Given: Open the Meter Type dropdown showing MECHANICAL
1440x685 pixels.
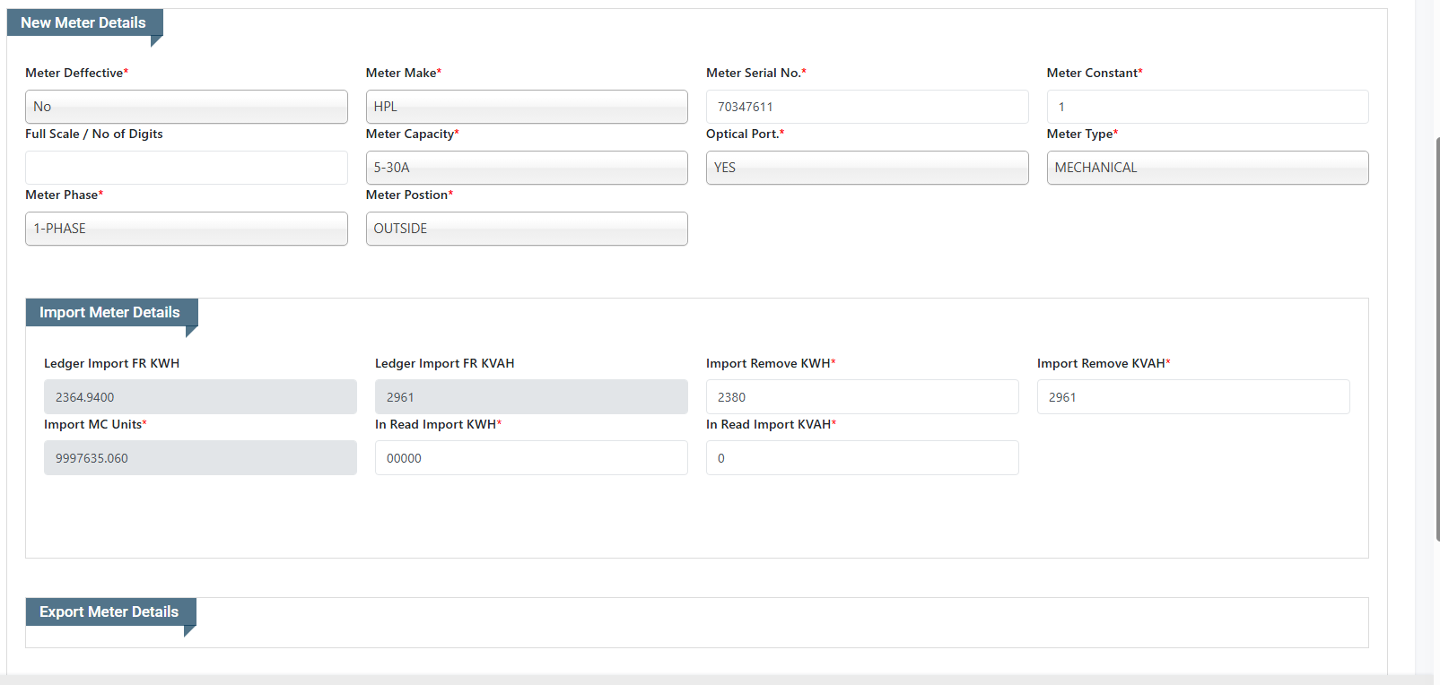Looking at the screenshot, I should pyautogui.click(x=1207, y=168).
